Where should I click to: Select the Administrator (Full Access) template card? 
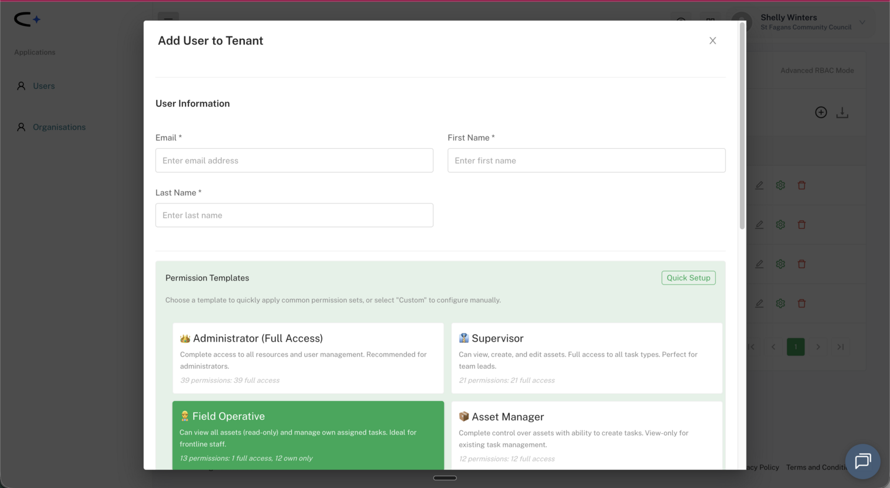point(308,358)
